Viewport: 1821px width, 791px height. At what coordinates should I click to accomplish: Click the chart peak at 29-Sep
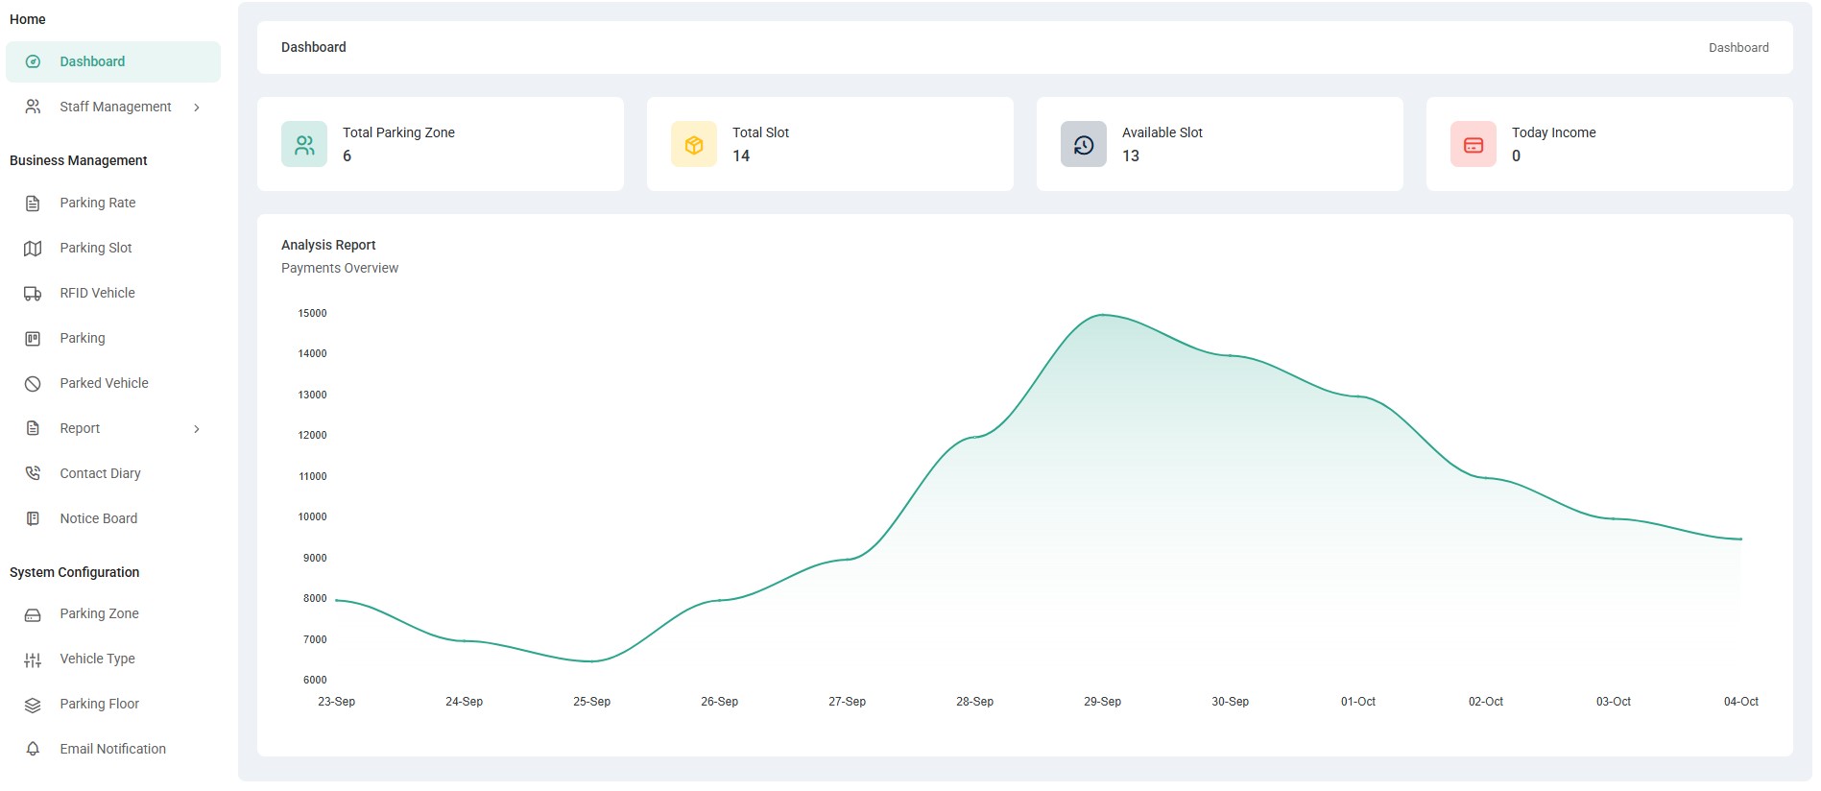click(1103, 316)
